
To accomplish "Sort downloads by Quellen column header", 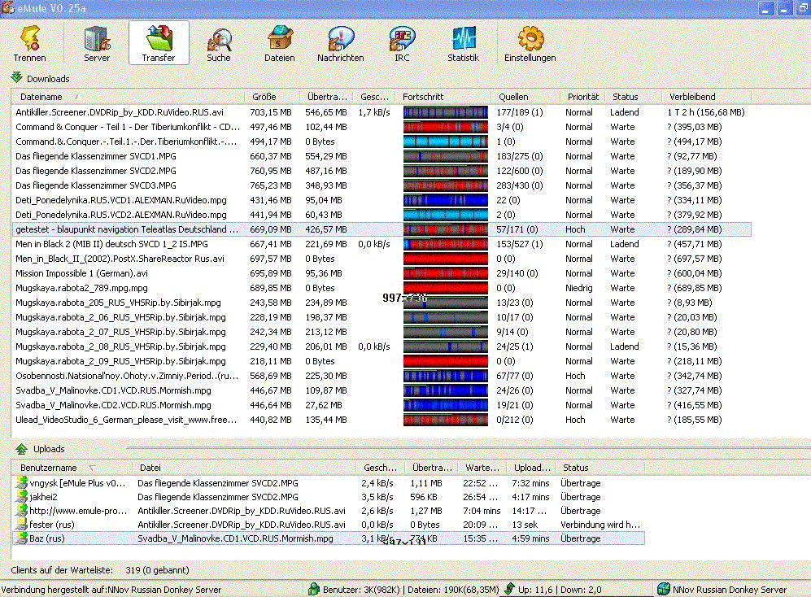I will point(525,97).
